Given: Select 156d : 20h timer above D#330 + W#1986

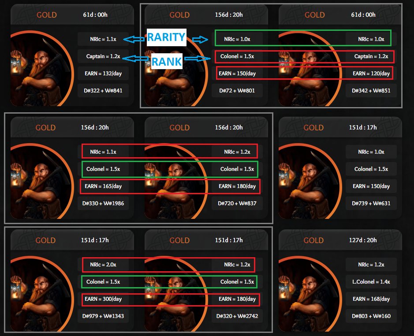Looking at the screenshot, I should [95, 127].
